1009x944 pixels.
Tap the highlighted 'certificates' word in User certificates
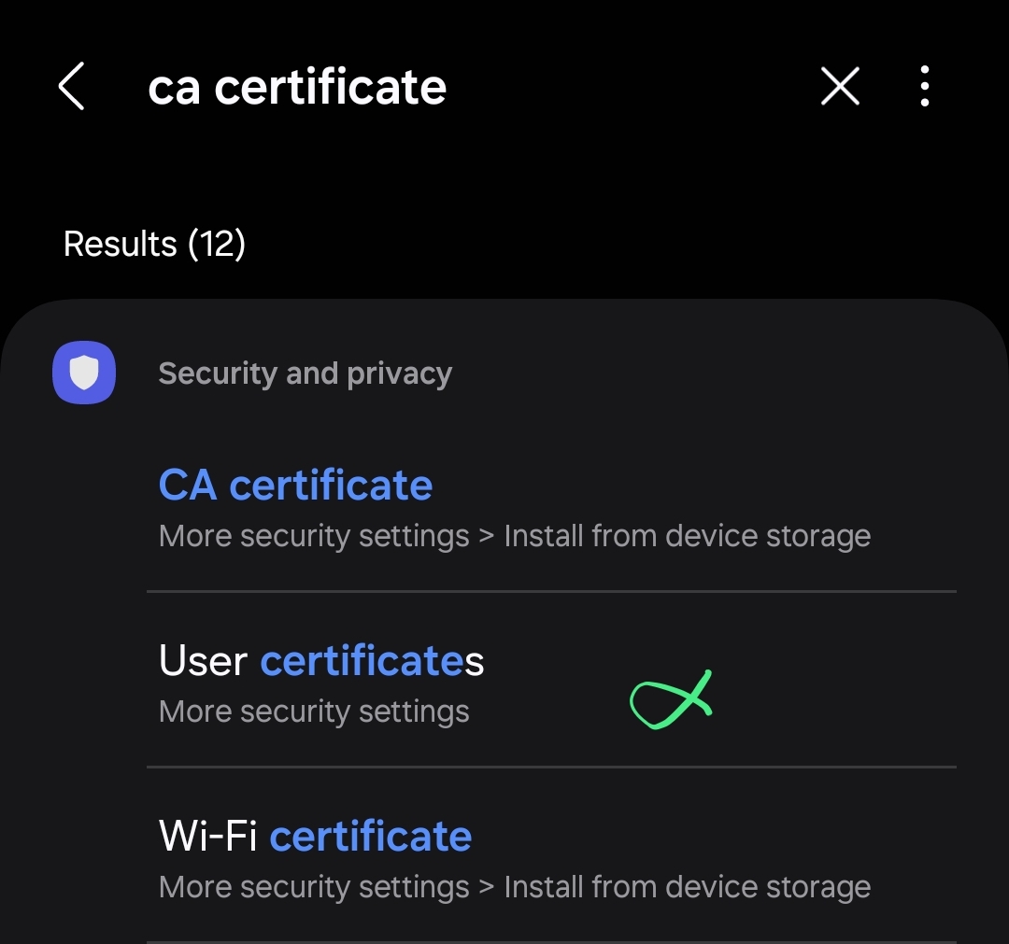click(372, 660)
